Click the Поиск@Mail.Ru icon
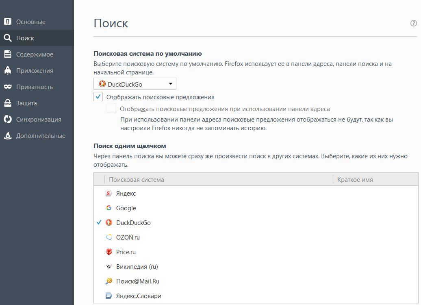421x305 pixels. (x=109, y=281)
